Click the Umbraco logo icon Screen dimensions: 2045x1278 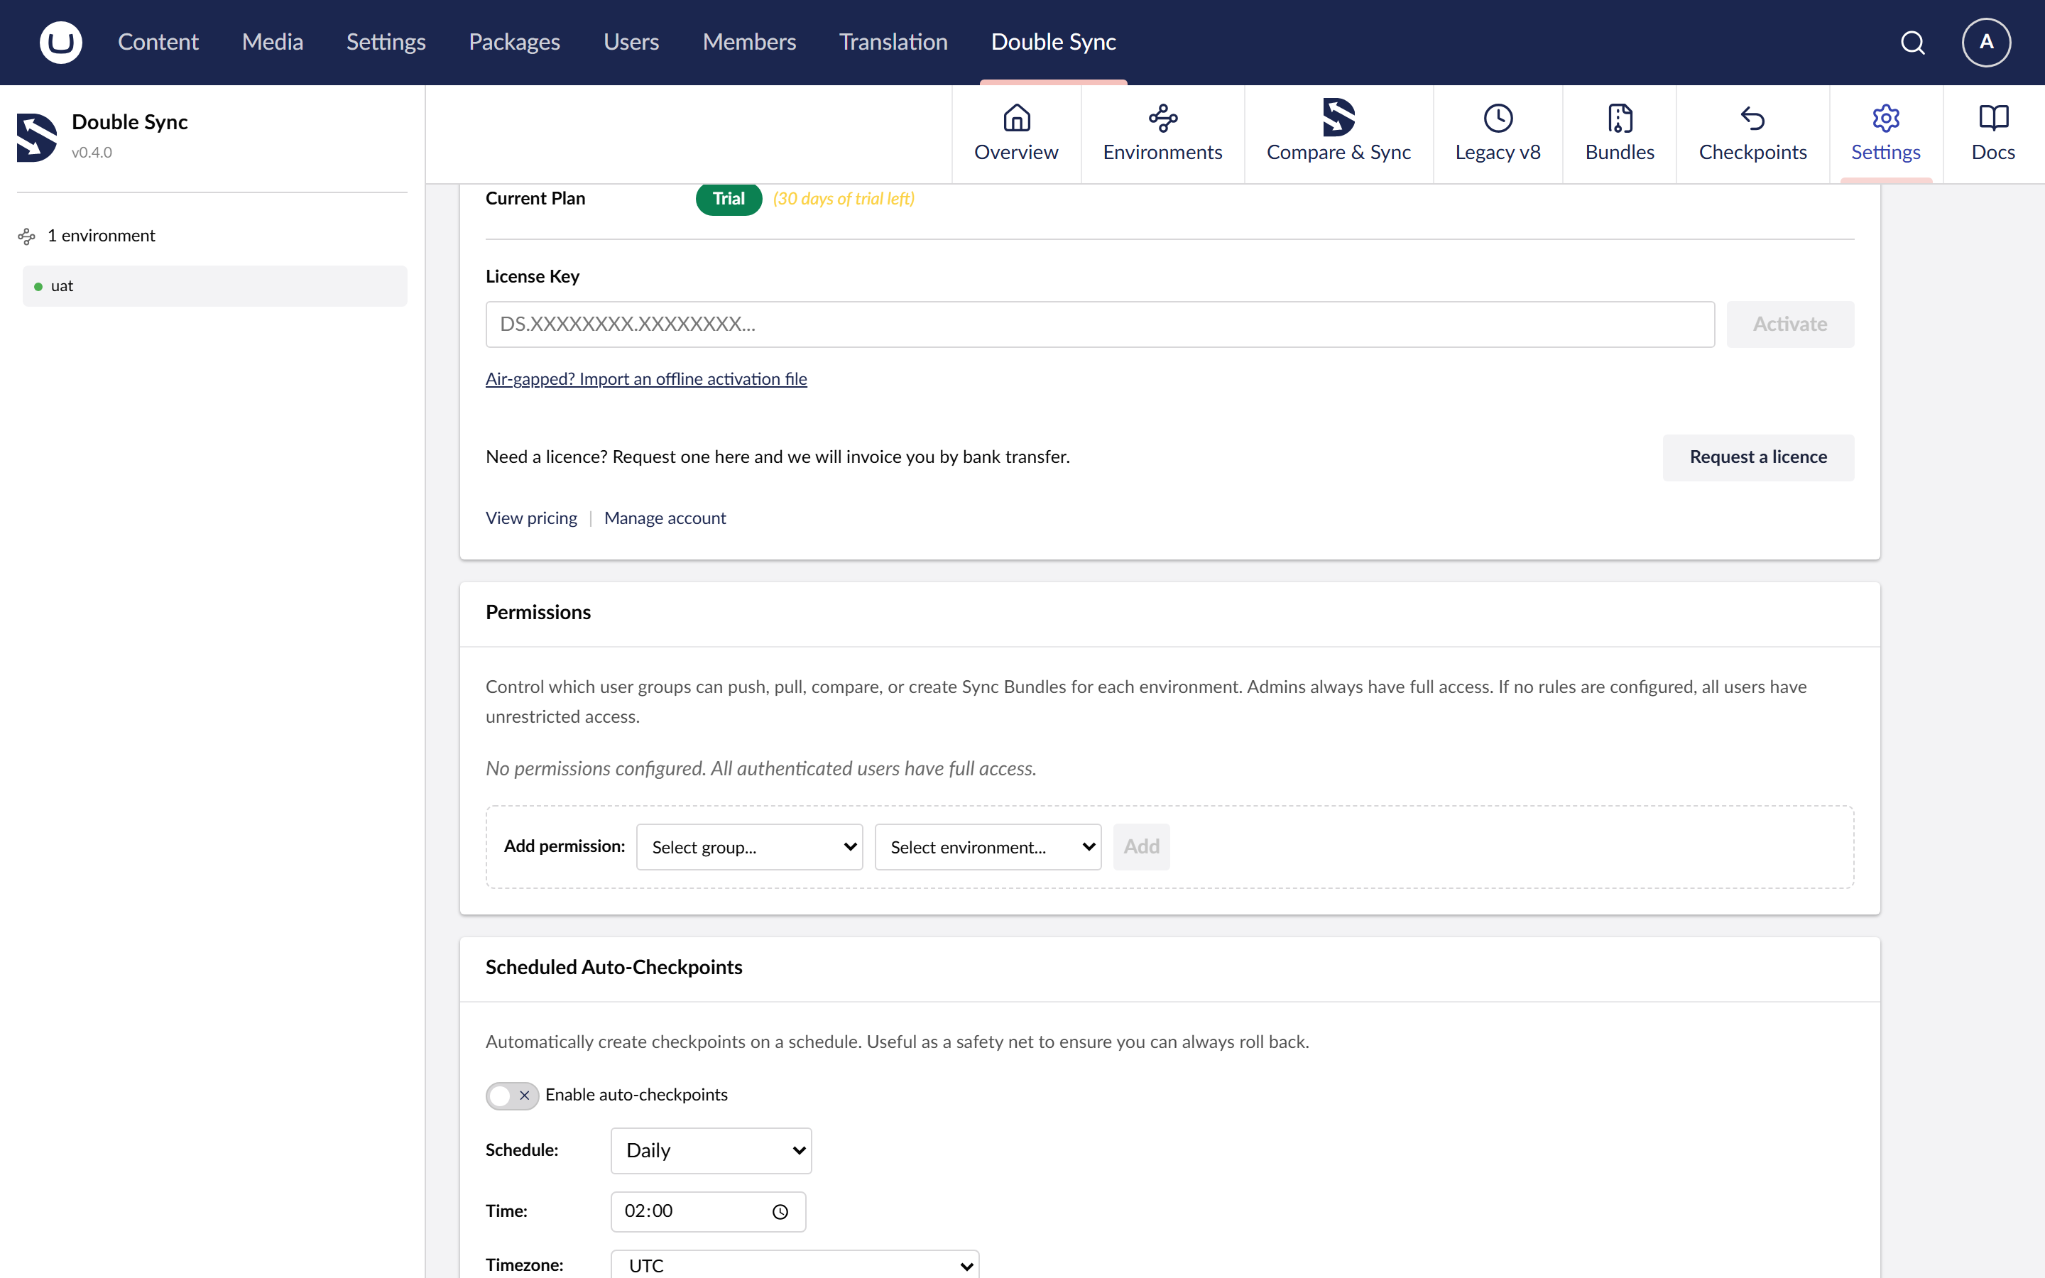[x=61, y=43]
